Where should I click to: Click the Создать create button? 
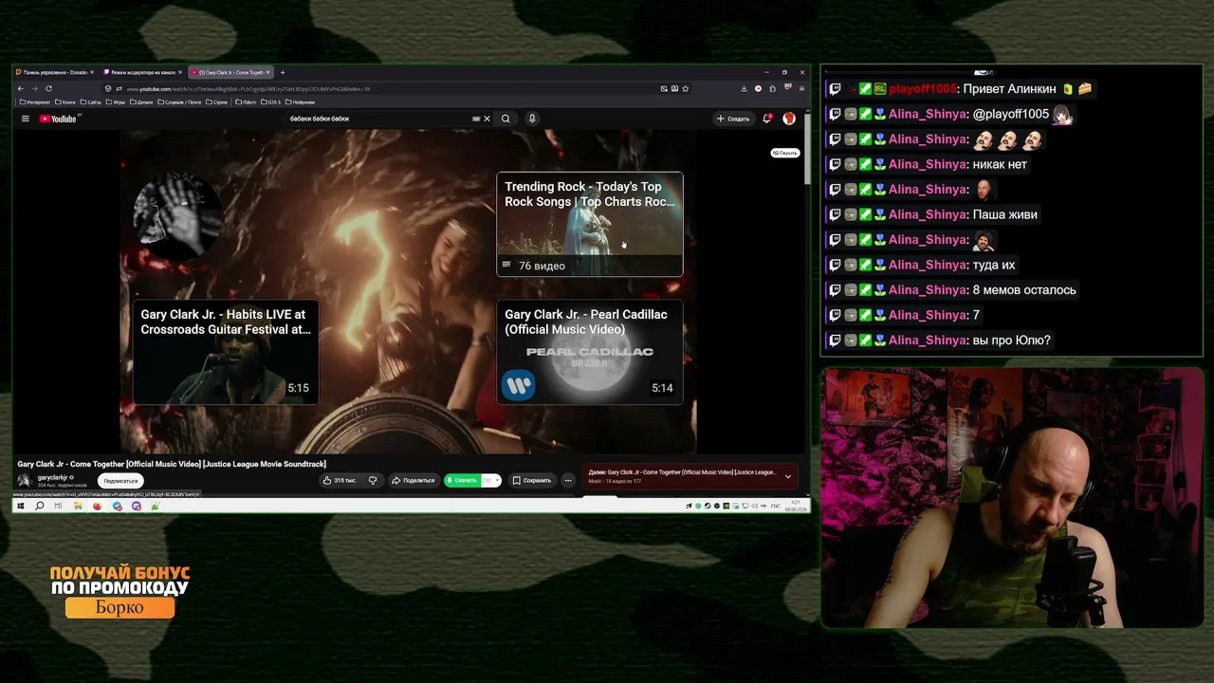tap(733, 119)
